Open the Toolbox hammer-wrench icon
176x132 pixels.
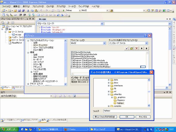[x=160, y=11]
